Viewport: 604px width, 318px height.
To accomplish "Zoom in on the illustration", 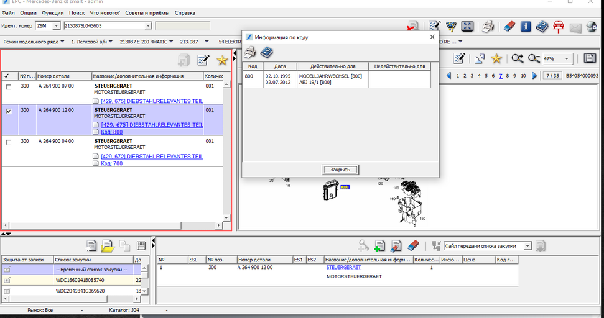I will 518,58.
